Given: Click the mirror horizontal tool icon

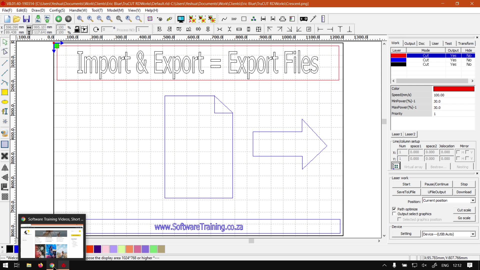Looking at the screenshot, I should tap(5, 168).
